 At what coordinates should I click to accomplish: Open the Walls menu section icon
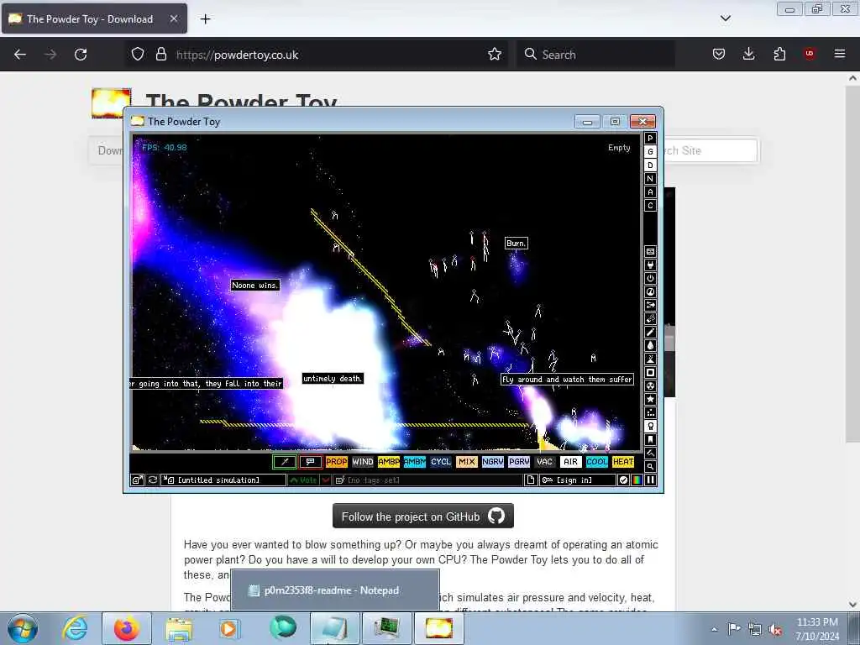click(650, 252)
